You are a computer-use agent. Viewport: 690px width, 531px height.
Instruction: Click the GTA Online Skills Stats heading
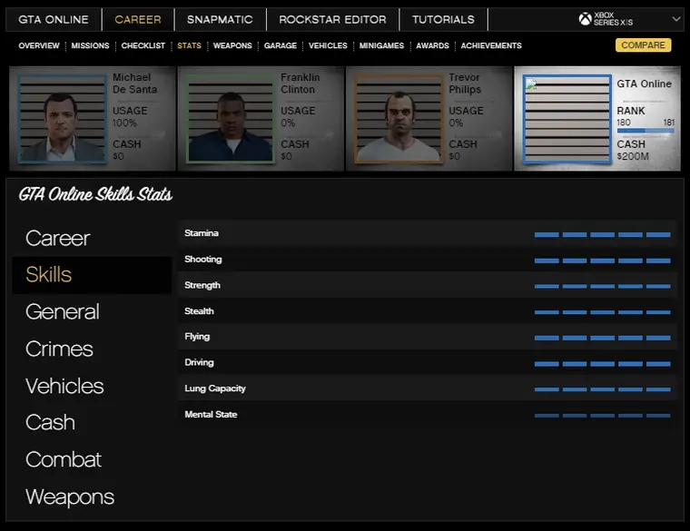click(95, 194)
